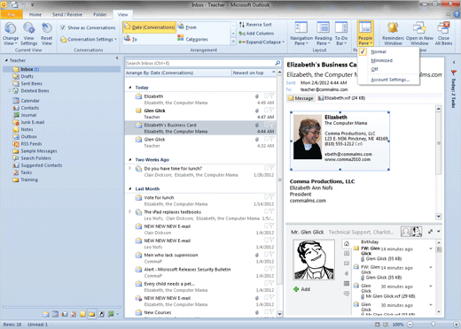This screenshot has height=329, width=461.
Task: Click Add Columns in Arrangement
Action: [x=256, y=34]
